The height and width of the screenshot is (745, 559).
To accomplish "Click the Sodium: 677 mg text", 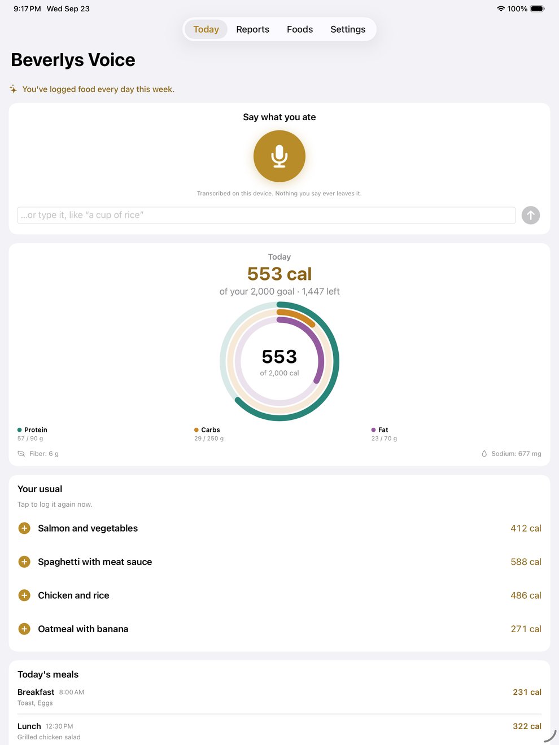I will (x=516, y=454).
